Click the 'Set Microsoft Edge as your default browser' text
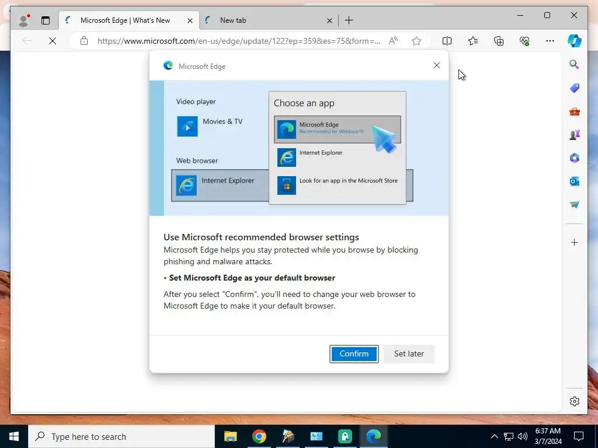The width and height of the screenshot is (598, 448). 252,278
